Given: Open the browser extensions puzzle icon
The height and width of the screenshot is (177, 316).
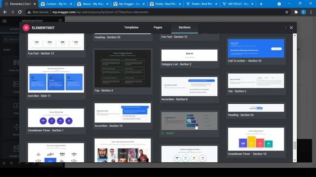Looking at the screenshot, I should click(x=296, y=12).
